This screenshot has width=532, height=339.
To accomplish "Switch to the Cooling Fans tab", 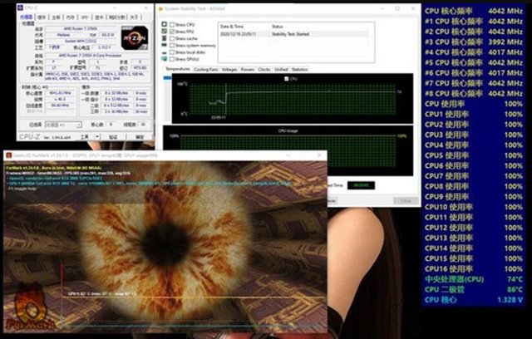I will click(206, 70).
